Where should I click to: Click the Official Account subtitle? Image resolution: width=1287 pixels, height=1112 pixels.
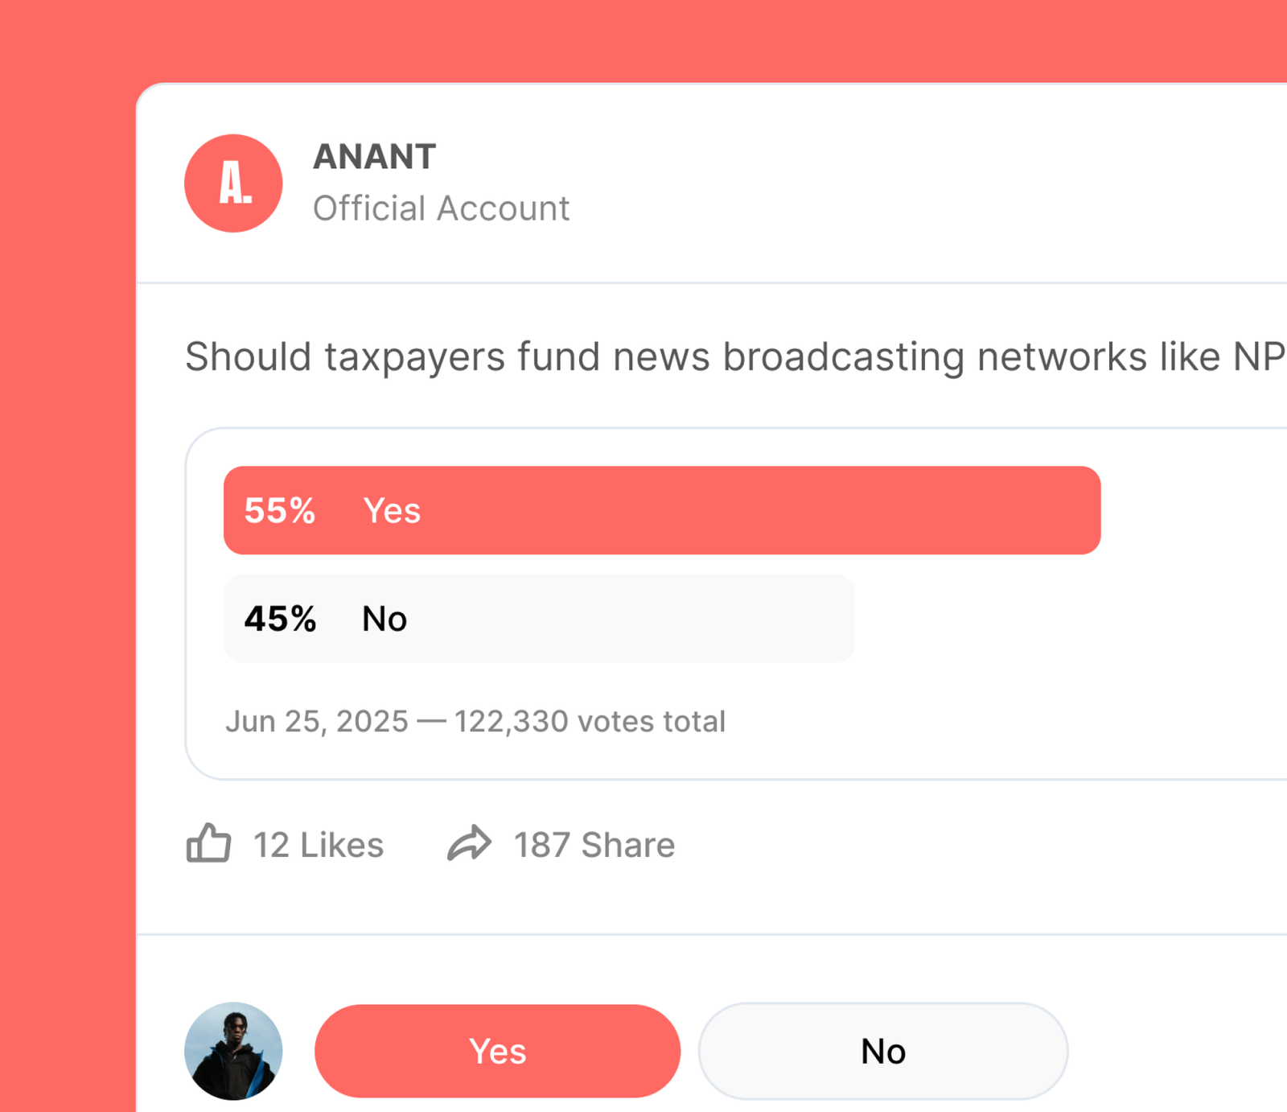point(441,208)
